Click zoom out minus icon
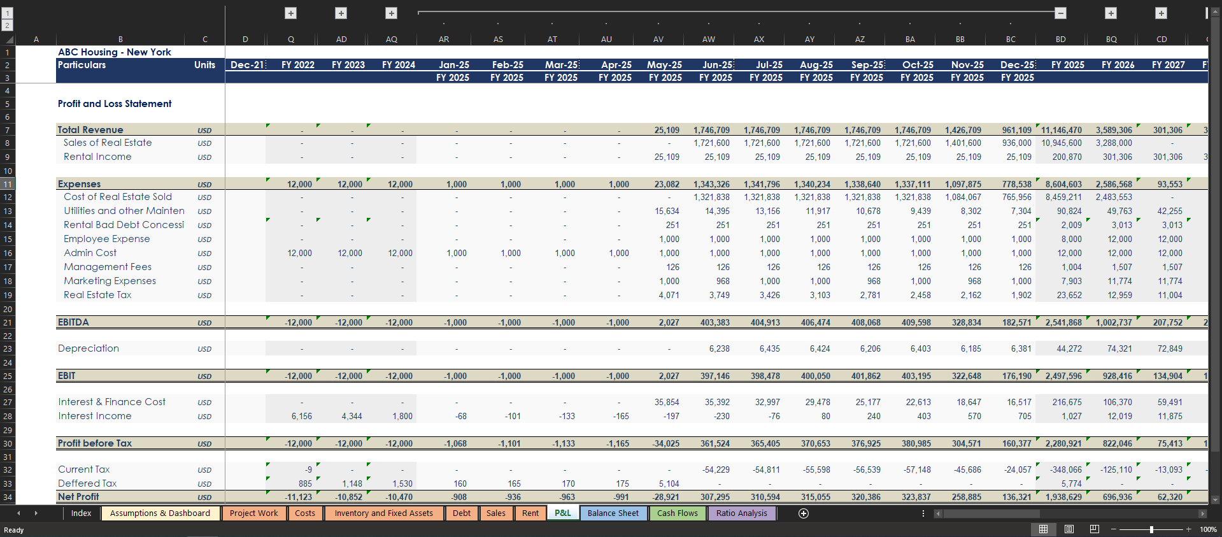Image resolution: width=1222 pixels, height=537 pixels. click(1114, 529)
